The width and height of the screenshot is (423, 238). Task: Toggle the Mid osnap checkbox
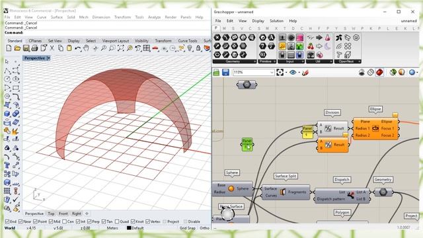(x=51, y=221)
